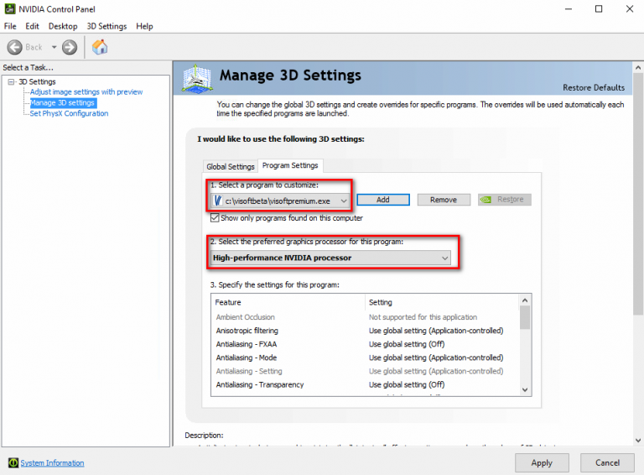Click the settings list scrollbar thumb
The height and width of the screenshot is (475, 644).
coord(525,318)
